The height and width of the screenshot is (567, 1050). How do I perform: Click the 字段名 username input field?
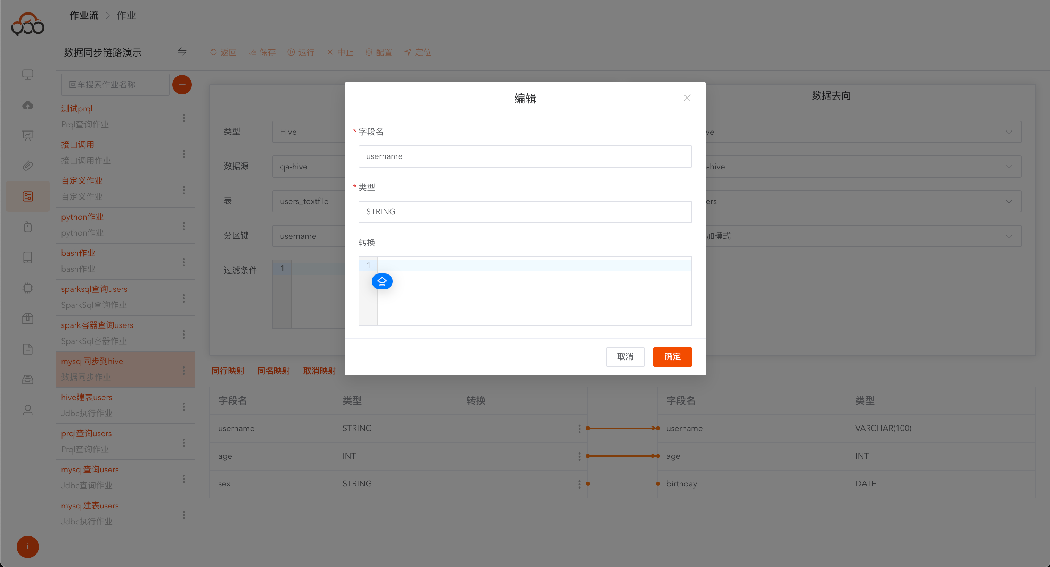pyautogui.click(x=525, y=156)
